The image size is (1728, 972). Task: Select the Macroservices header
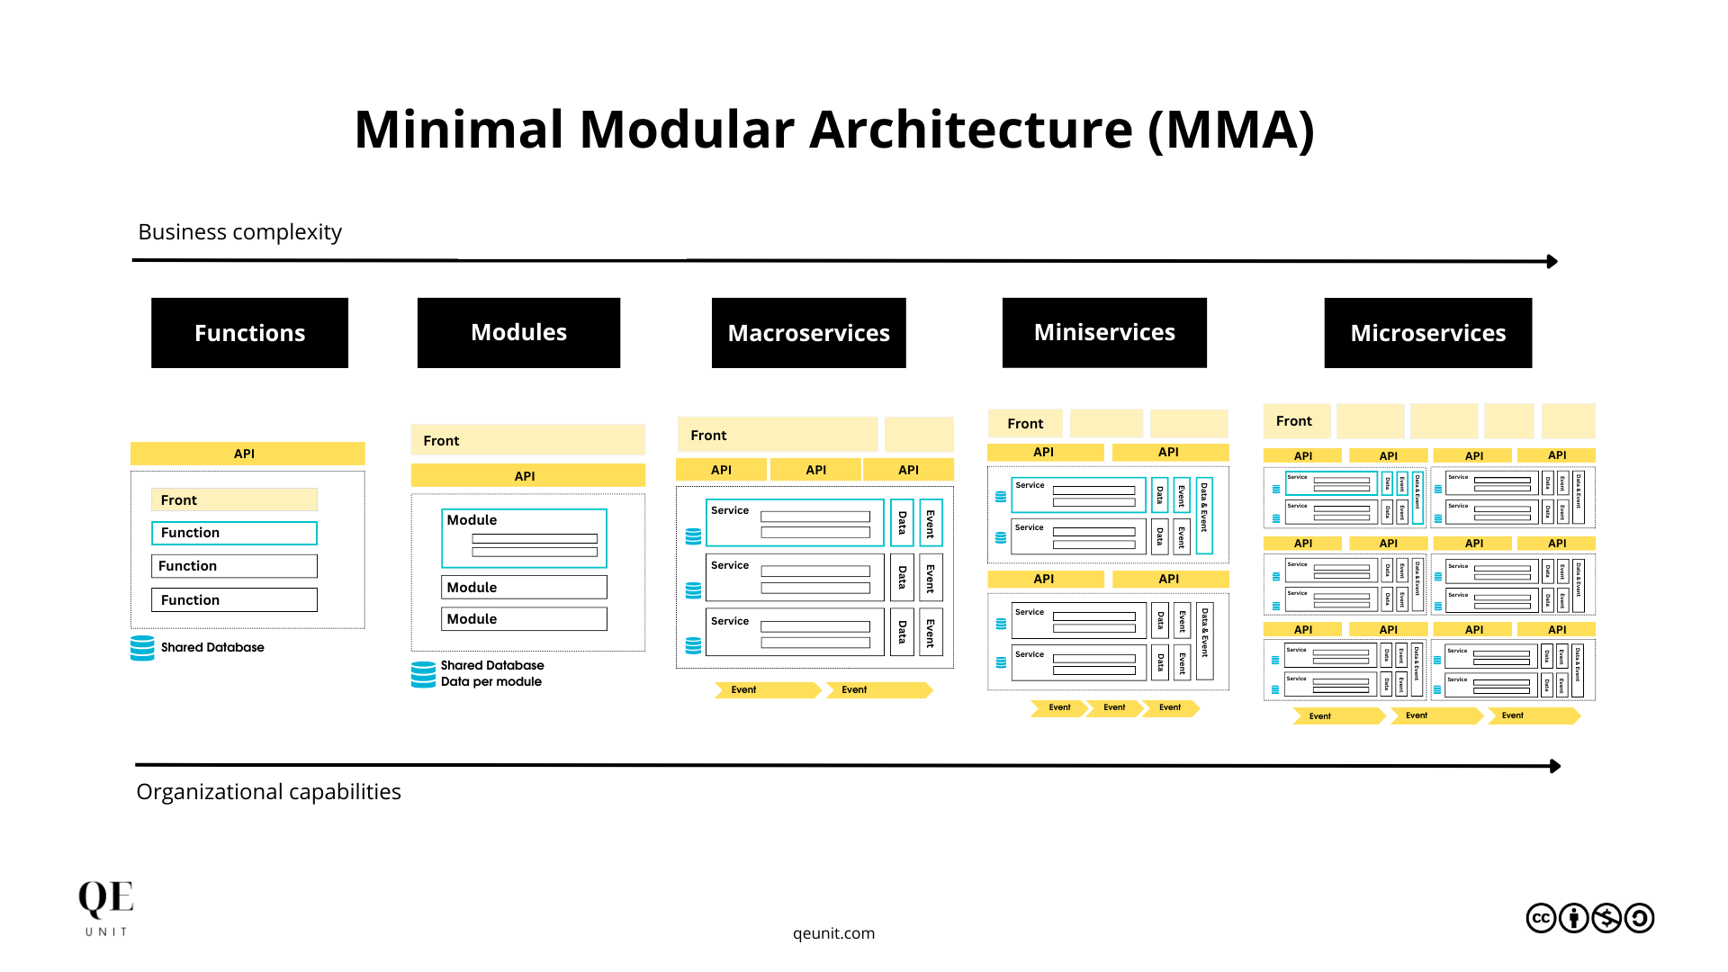pos(808,333)
